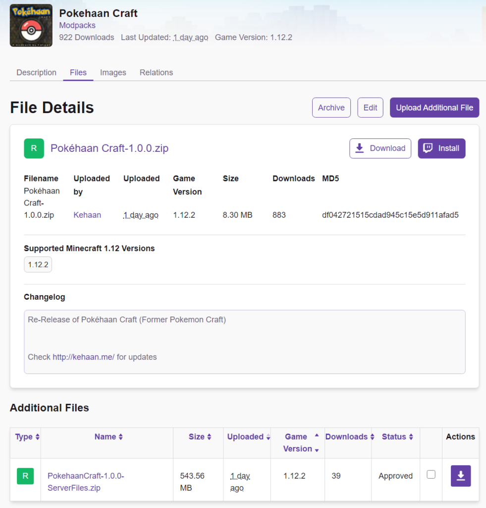Tick the checkbox in the ServerFiles row
The width and height of the screenshot is (486, 508).
(x=431, y=475)
